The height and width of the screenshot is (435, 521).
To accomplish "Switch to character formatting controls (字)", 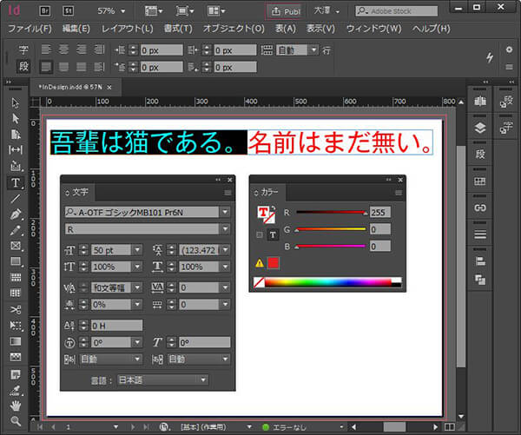I will (23, 49).
